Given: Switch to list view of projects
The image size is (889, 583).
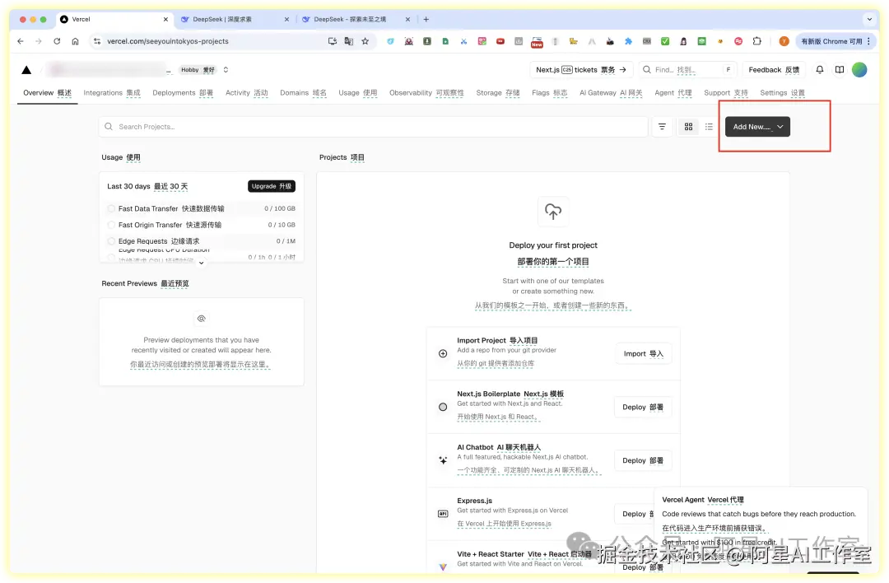Looking at the screenshot, I should [709, 127].
